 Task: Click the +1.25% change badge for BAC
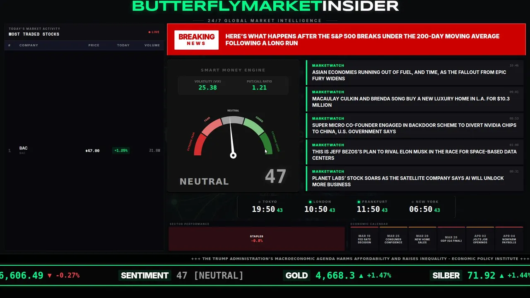(x=121, y=151)
